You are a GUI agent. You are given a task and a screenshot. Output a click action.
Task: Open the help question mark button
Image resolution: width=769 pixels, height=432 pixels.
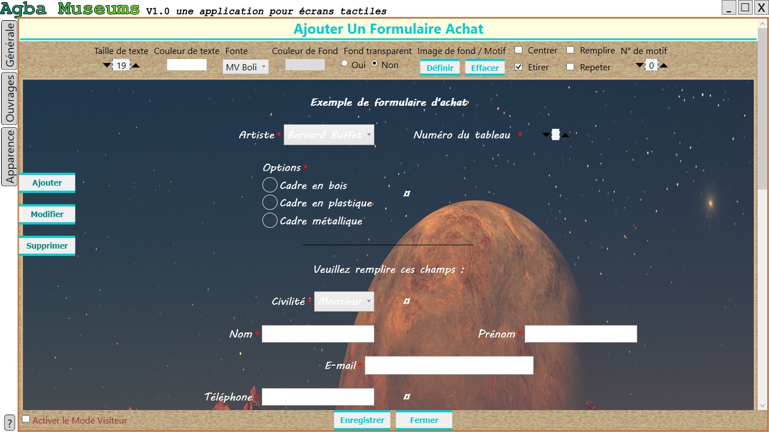coord(9,422)
